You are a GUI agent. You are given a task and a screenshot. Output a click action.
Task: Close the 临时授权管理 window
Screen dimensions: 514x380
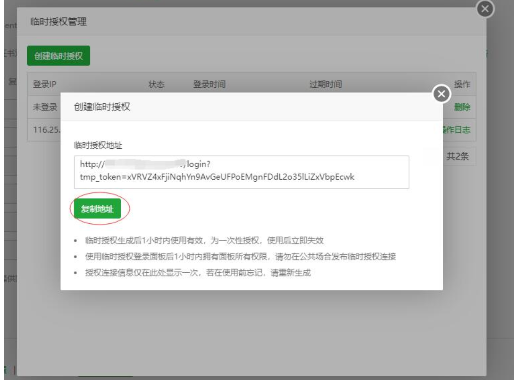[485, 8]
